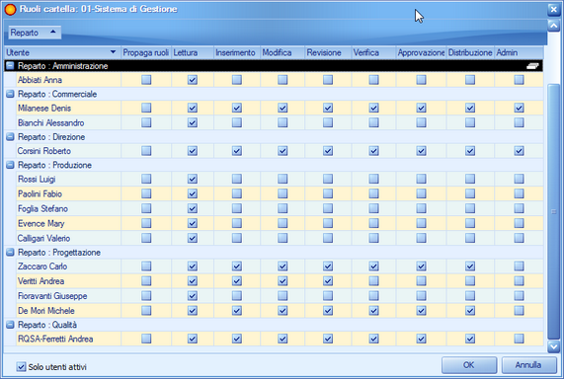Click the eraser icon on Amministrazione row

pyautogui.click(x=532, y=66)
